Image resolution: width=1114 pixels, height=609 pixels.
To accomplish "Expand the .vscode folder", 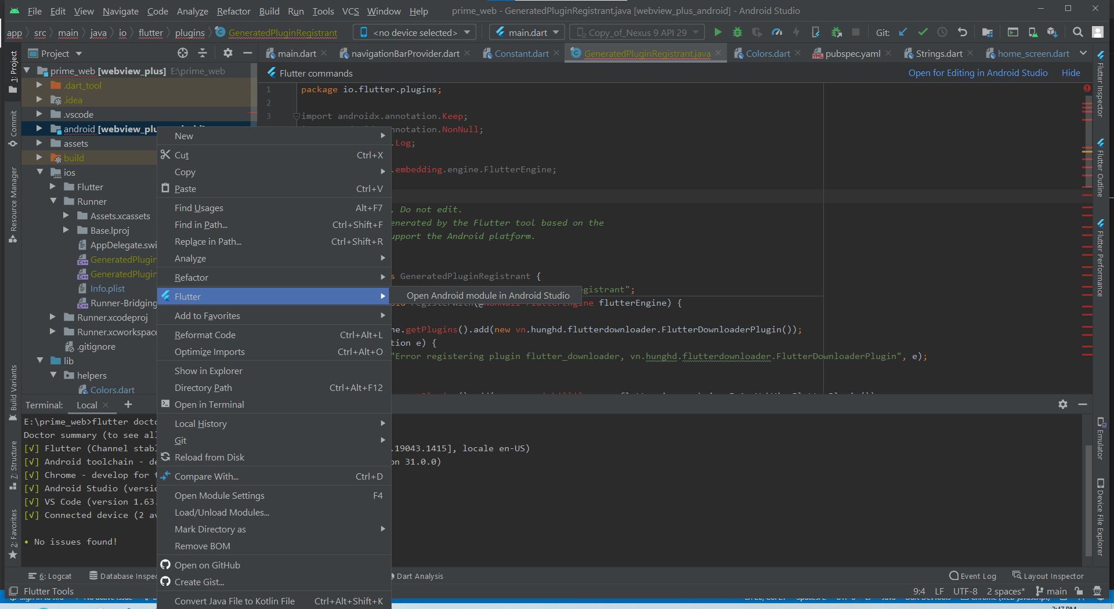I will point(39,114).
